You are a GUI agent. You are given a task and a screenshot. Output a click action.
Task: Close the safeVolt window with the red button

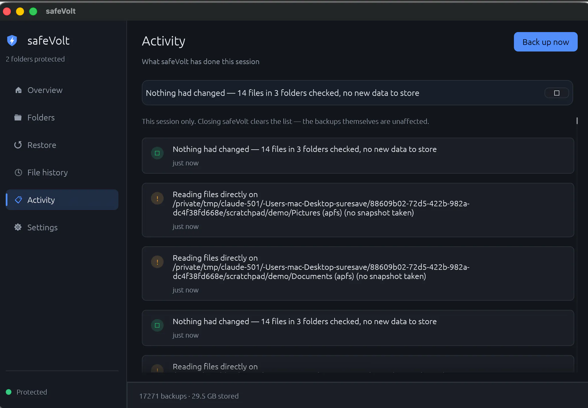[7, 11]
